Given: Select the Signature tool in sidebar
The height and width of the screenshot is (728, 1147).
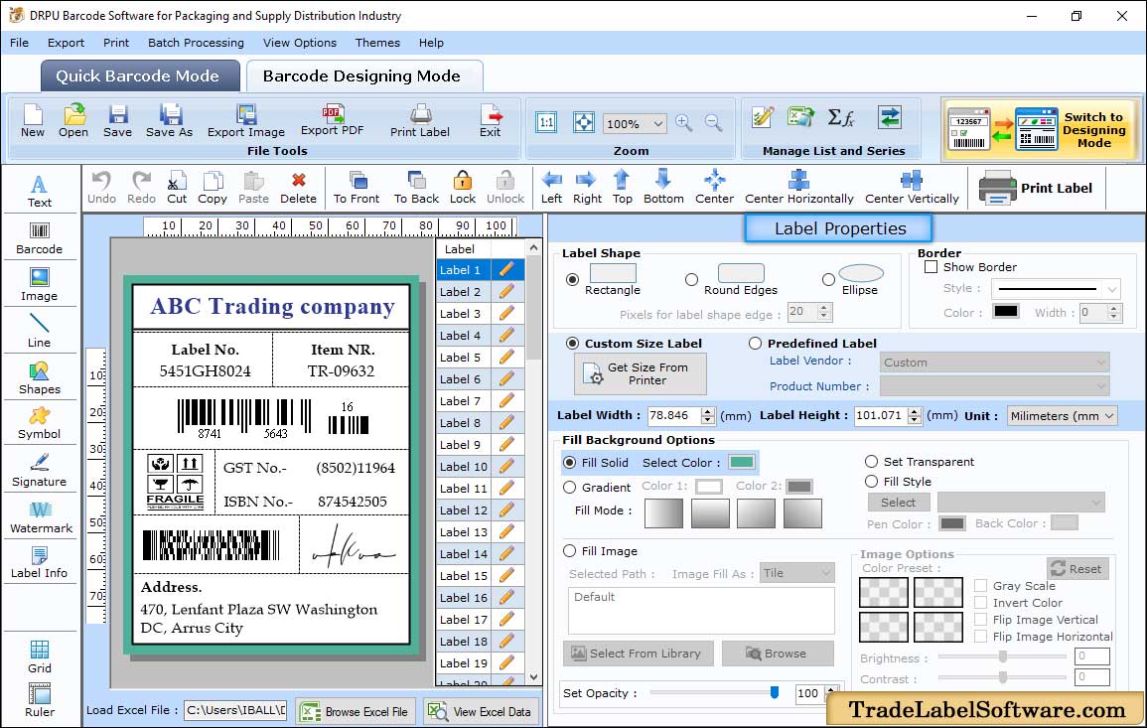Looking at the screenshot, I should (x=40, y=471).
